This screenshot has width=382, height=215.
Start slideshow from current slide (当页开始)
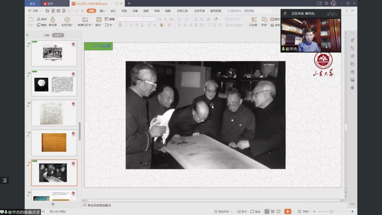[x=67, y=20]
